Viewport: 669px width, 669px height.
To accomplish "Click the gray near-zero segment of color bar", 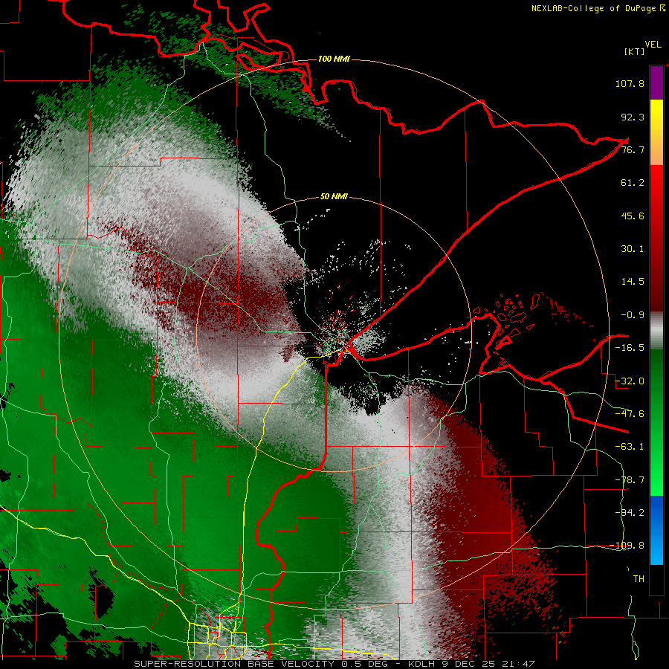I will pyautogui.click(x=656, y=331).
